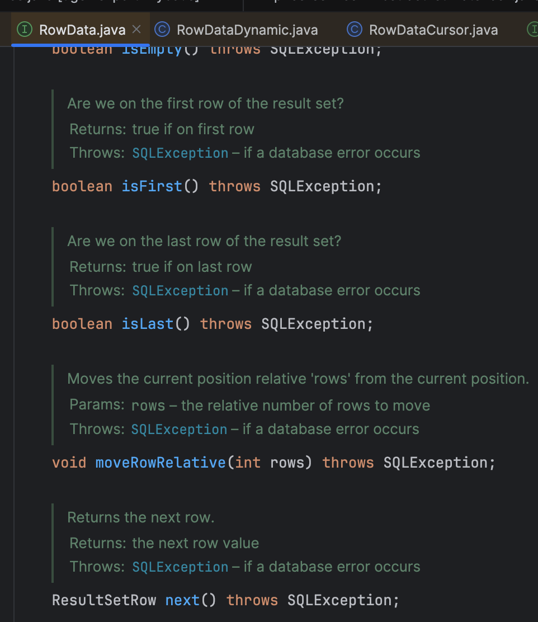Follow SQLException link under "Returns the next row"
Image resolution: width=538 pixels, height=622 pixels.
click(180, 567)
